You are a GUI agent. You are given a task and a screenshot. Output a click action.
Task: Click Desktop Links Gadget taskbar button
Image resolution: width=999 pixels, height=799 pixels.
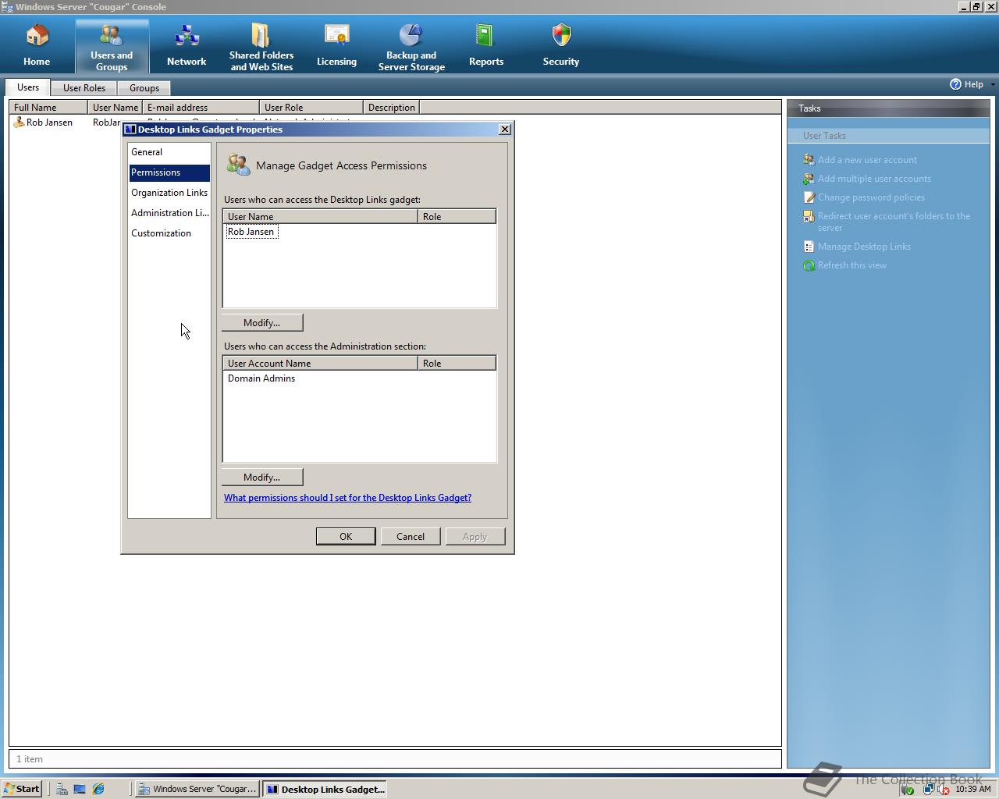click(325, 789)
